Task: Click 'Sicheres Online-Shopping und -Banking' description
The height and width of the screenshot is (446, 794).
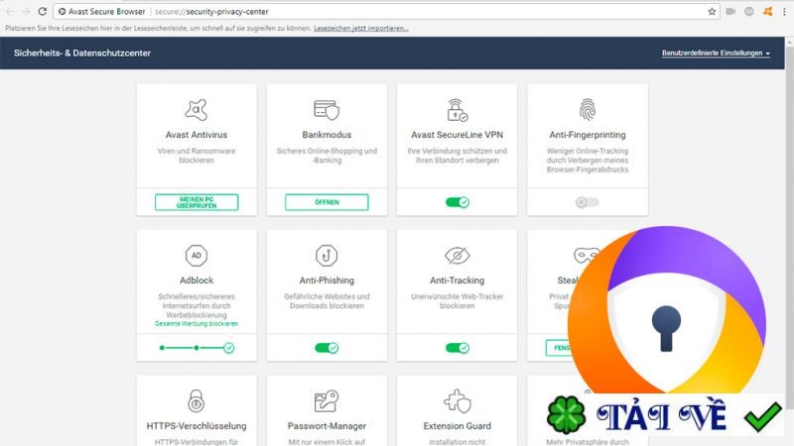Action: pyautogui.click(x=327, y=156)
